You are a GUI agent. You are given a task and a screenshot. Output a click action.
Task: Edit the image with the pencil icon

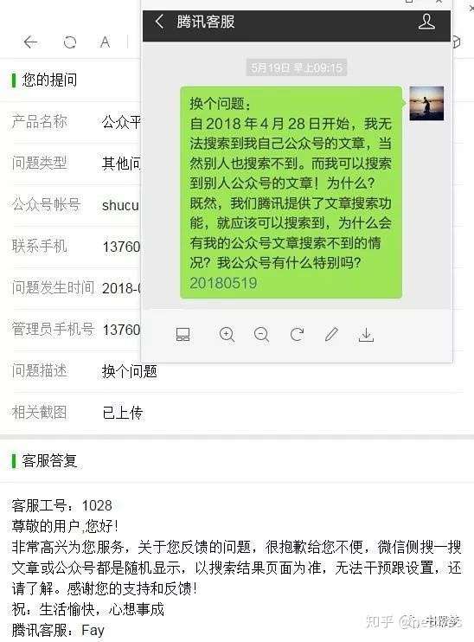coord(331,334)
